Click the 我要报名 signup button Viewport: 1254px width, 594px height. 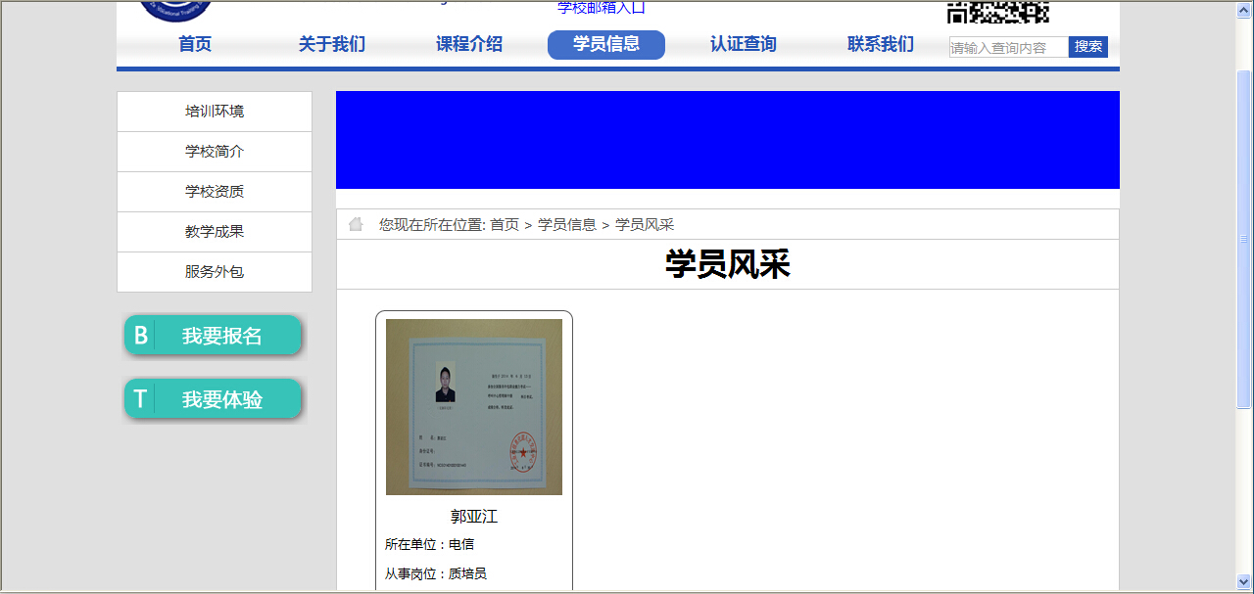pos(213,336)
